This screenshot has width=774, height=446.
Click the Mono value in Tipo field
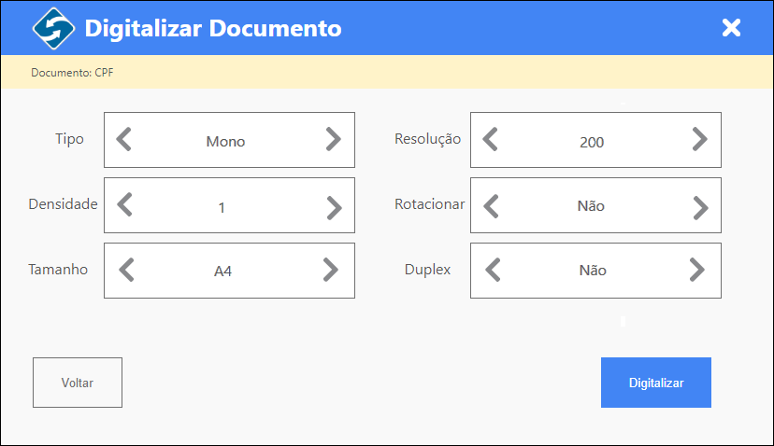tap(225, 142)
